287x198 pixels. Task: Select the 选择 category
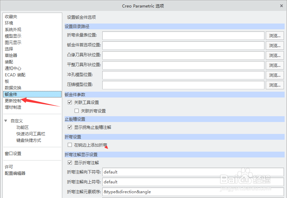point(9,49)
